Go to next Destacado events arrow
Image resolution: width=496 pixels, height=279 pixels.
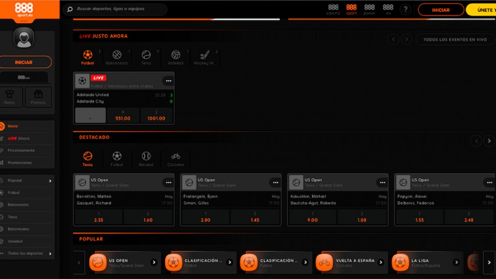coord(489,141)
